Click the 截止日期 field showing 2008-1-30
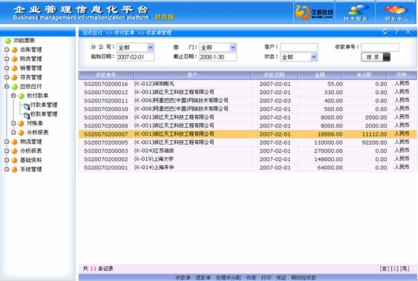Screen dimensions: 418x281 click(218, 57)
